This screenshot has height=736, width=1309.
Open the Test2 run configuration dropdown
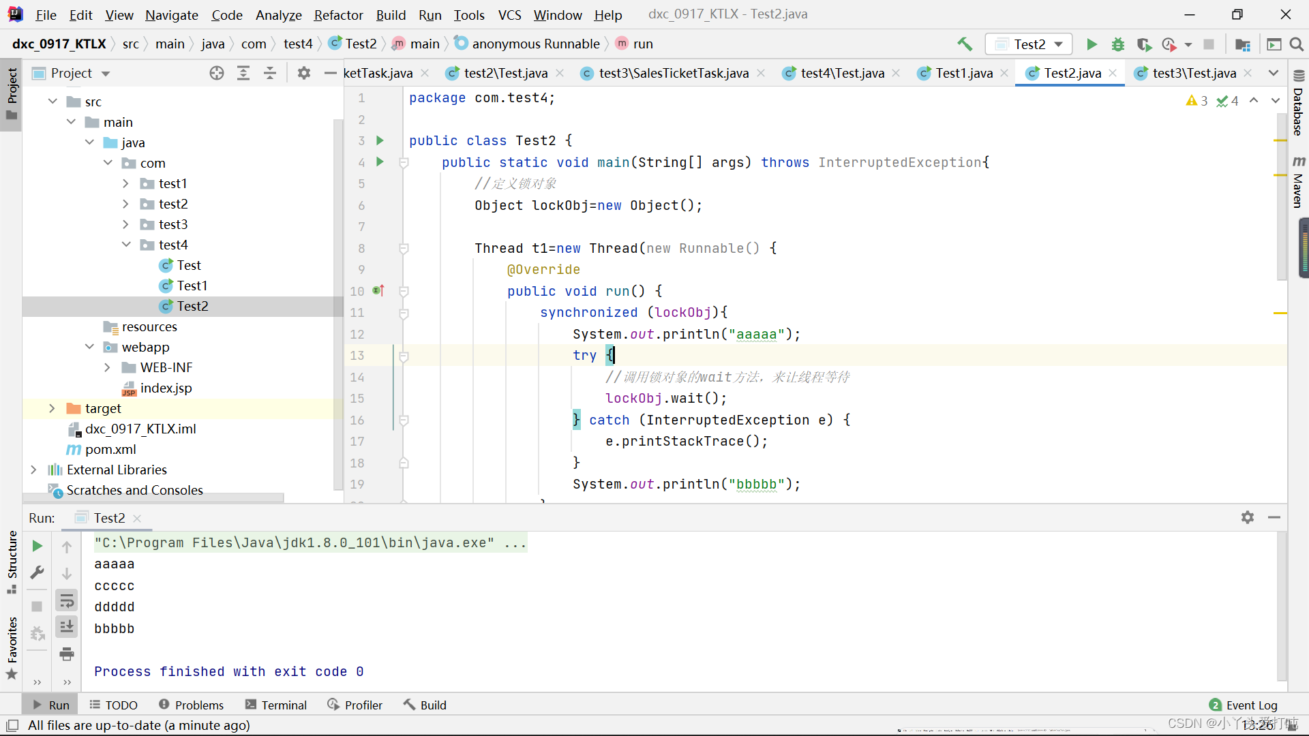pos(1029,44)
